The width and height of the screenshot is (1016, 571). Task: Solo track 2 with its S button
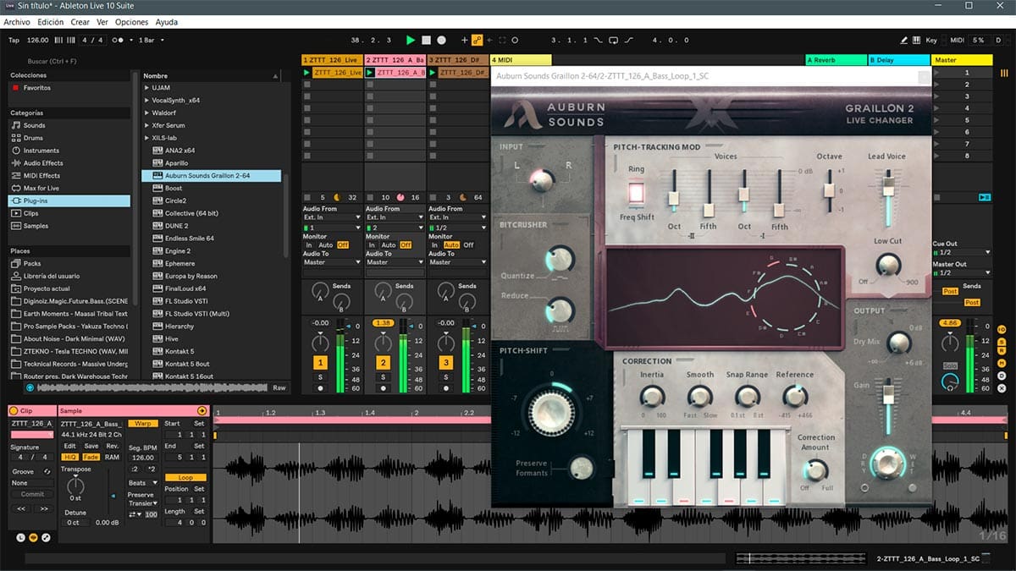click(383, 377)
